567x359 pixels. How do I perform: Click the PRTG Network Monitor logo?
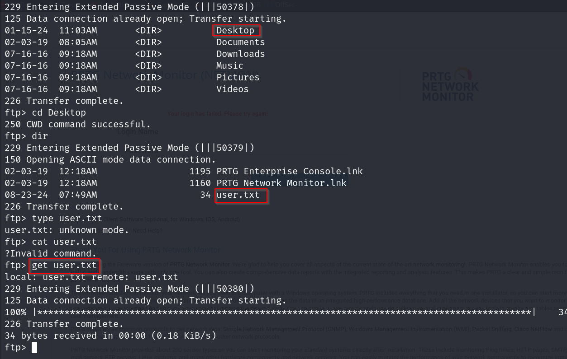coord(449,85)
